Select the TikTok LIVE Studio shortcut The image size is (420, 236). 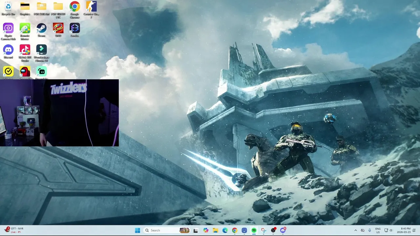click(x=25, y=53)
